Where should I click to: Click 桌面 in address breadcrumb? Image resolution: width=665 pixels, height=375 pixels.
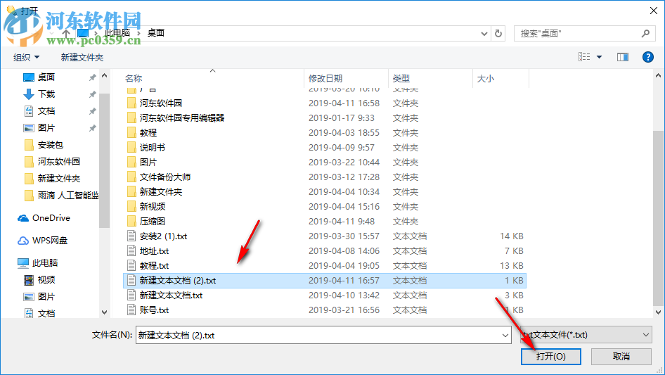point(155,33)
